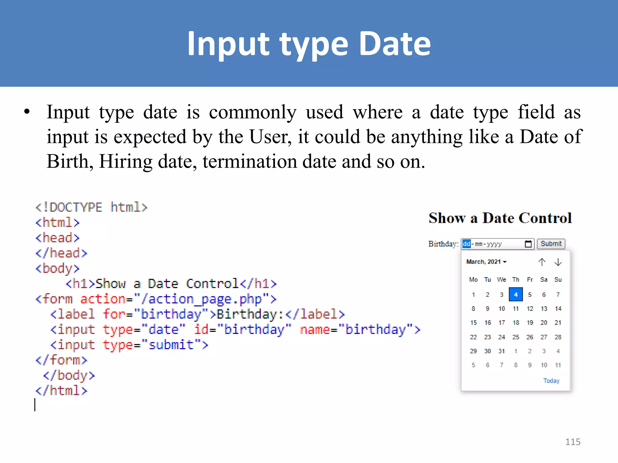
Task: Select March 17 in the calendar
Action: 502,323
